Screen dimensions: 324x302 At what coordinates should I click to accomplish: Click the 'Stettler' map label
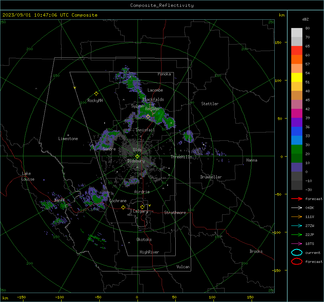[210, 104]
